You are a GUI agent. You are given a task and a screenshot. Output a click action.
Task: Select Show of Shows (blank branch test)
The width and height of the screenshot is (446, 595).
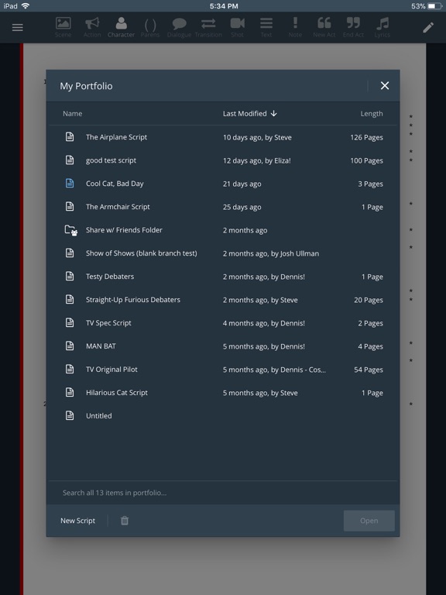click(142, 253)
